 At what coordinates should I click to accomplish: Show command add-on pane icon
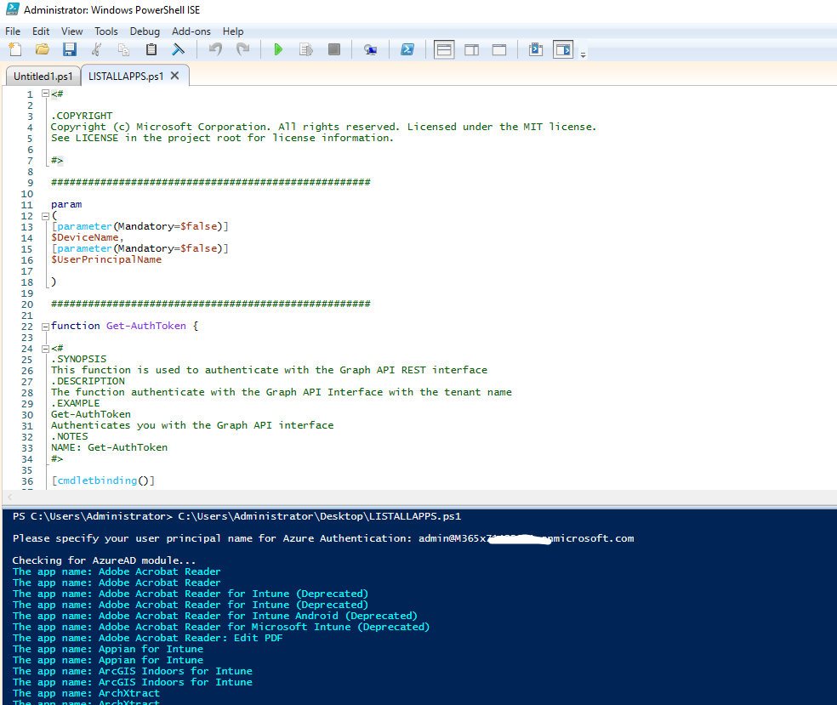pyautogui.click(x=563, y=49)
